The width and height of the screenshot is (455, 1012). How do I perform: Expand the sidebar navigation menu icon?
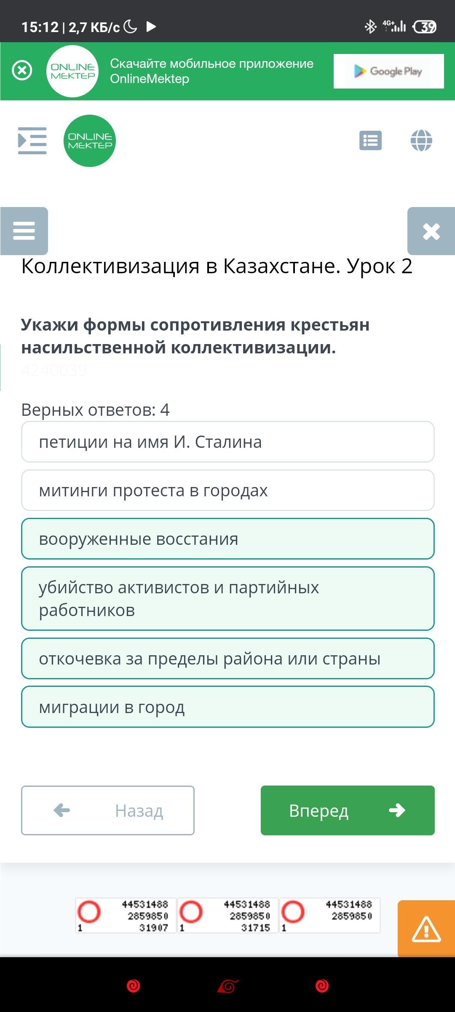[x=32, y=140]
